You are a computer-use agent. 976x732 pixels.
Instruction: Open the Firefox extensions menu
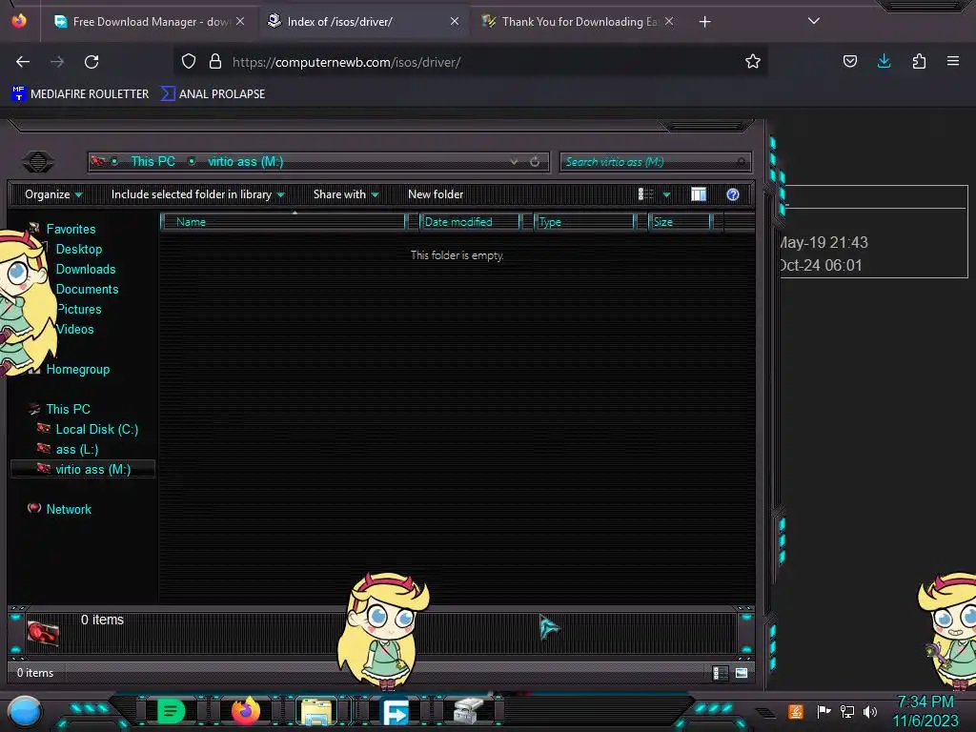click(x=919, y=61)
